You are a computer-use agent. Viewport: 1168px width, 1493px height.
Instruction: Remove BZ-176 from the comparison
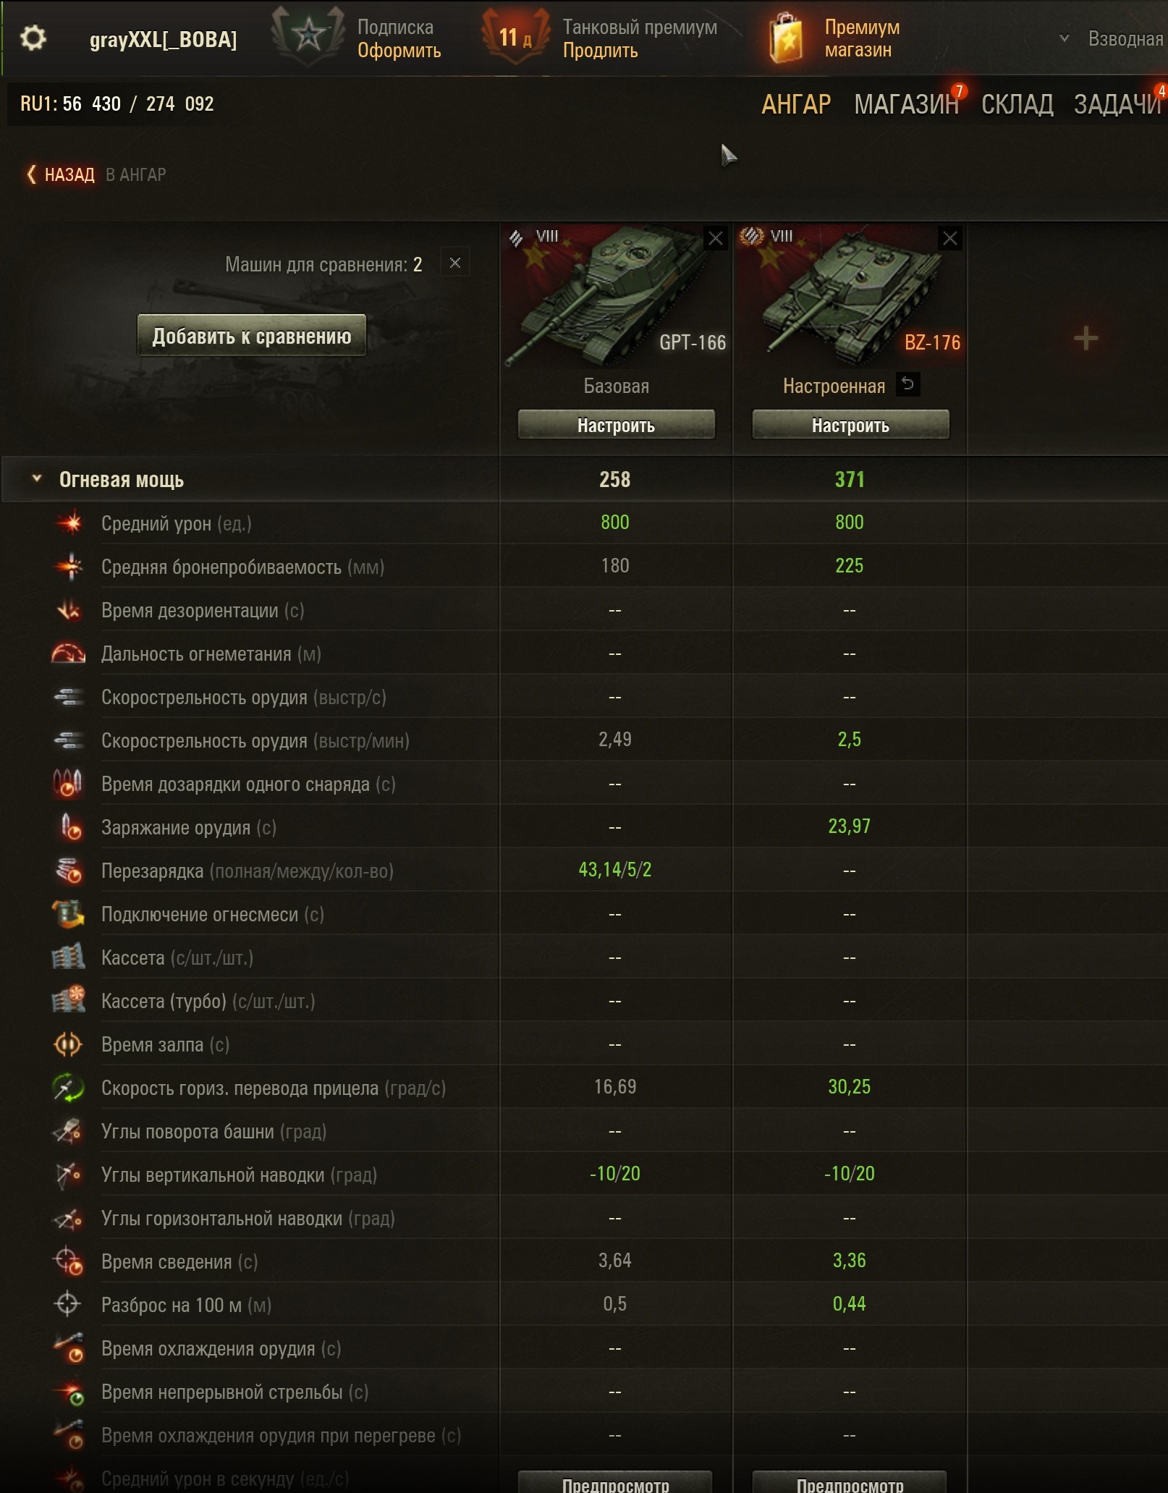(950, 238)
